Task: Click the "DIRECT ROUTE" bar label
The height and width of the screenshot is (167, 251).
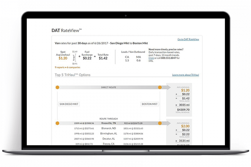Action: pyautogui.click(x=109, y=87)
